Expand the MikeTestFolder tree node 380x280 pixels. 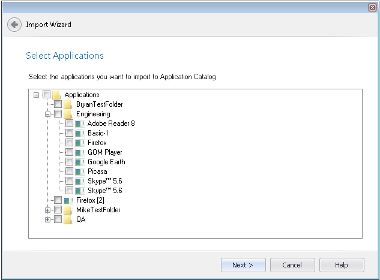(48, 210)
